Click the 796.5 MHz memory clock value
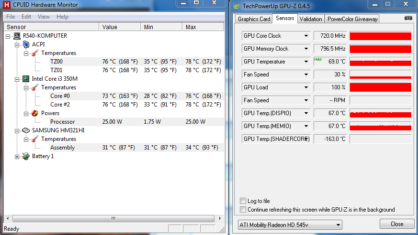Image resolution: width=418 pixels, height=235 pixels. pos(330,49)
